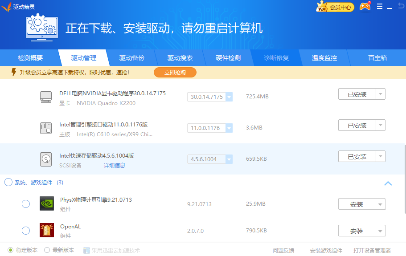Screen dimensions: 406x256
Task: Switch to the 硬件检测 tab
Action: point(228,58)
